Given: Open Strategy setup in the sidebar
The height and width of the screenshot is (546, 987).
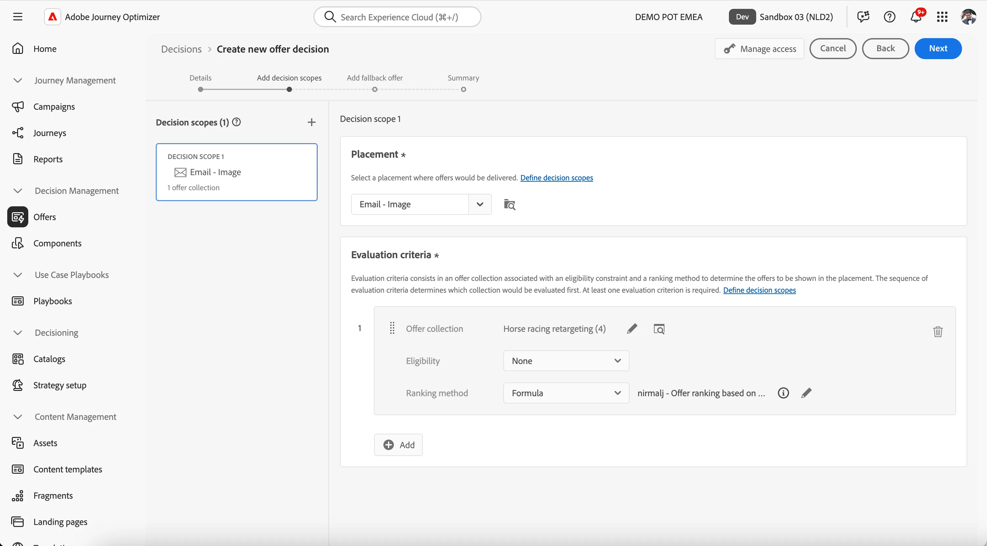Looking at the screenshot, I should (x=60, y=385).
